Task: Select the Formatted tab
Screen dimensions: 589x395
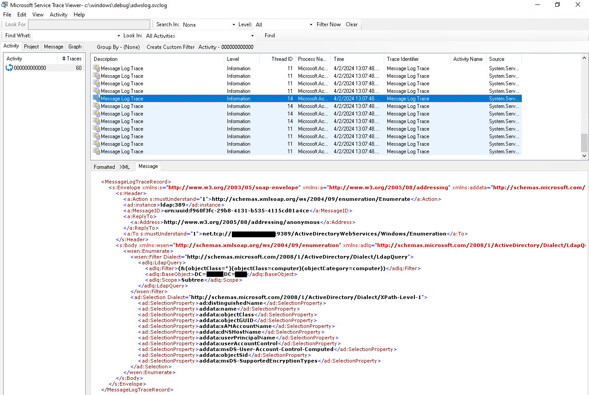Action: tap(104, 167)
